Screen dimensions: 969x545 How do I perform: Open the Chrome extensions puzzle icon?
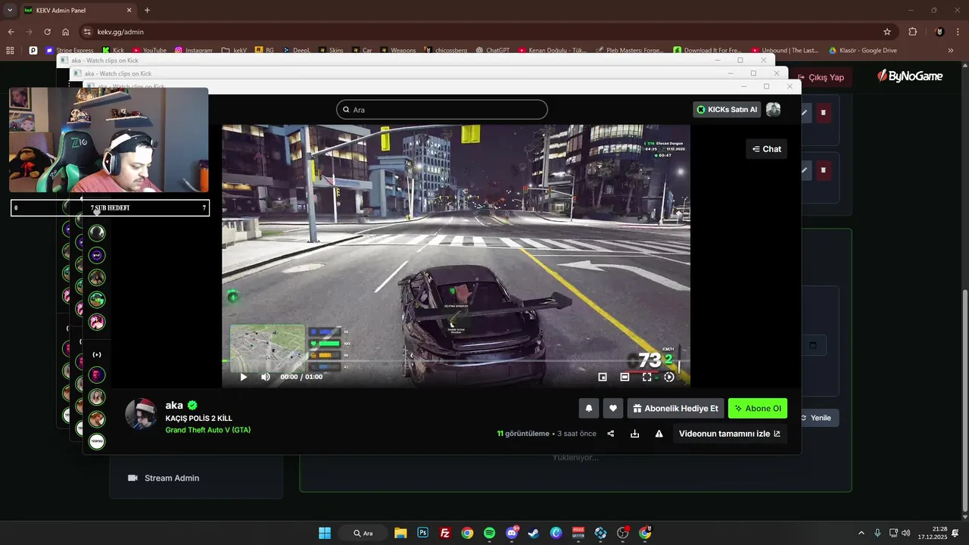pyautogui.click(x=912, y=32)
